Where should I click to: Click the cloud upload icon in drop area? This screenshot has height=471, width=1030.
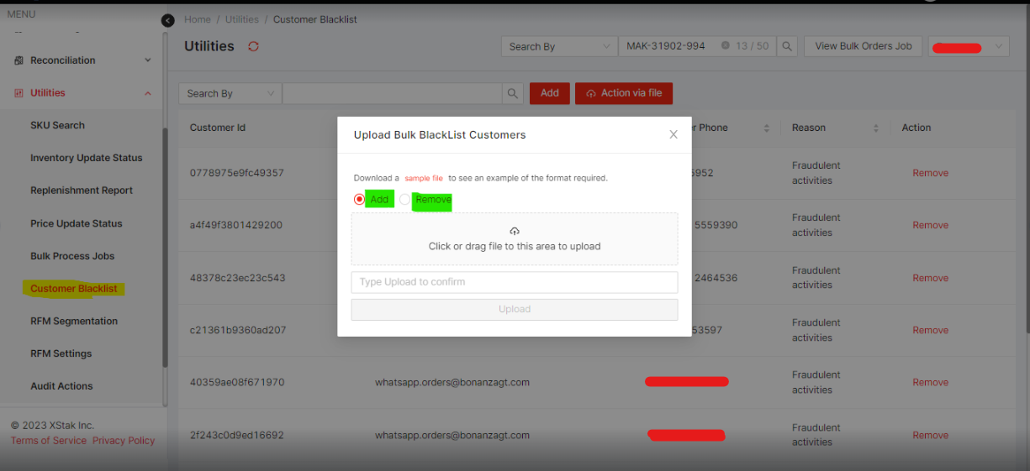pyautogui.click(x=515, y=231)
